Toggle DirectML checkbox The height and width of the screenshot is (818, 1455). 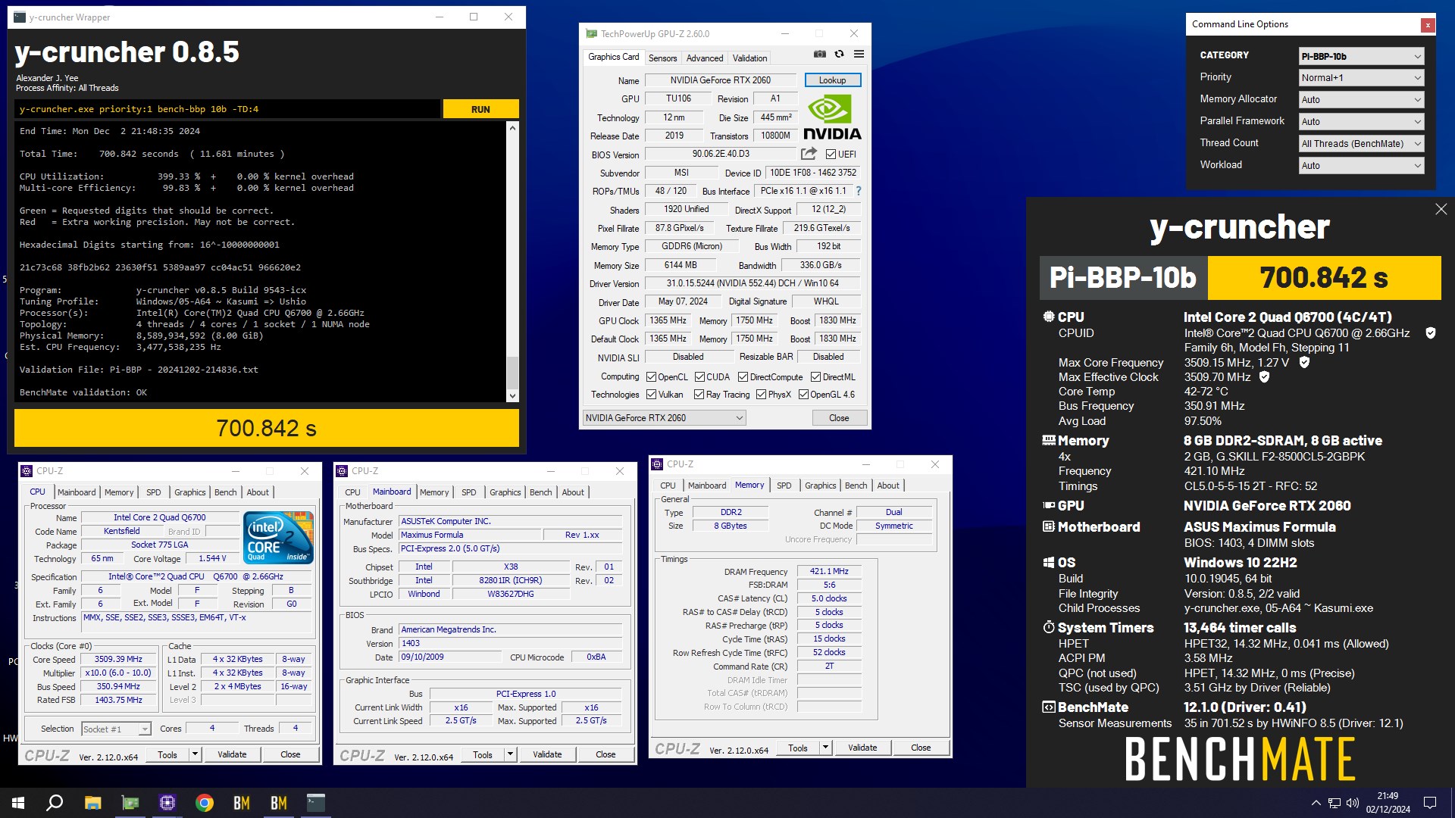click(815, 377)
